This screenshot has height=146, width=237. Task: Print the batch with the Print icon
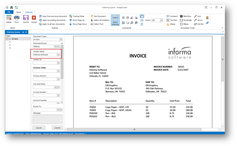tap(17, 19)
